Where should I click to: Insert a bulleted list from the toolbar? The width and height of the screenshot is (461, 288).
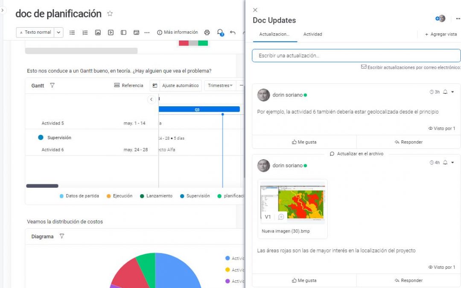(x=72, y=32)
